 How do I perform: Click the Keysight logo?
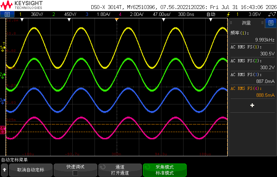(x=21, y=5)
